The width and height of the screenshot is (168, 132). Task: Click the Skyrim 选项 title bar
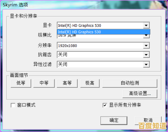(84, 5)
